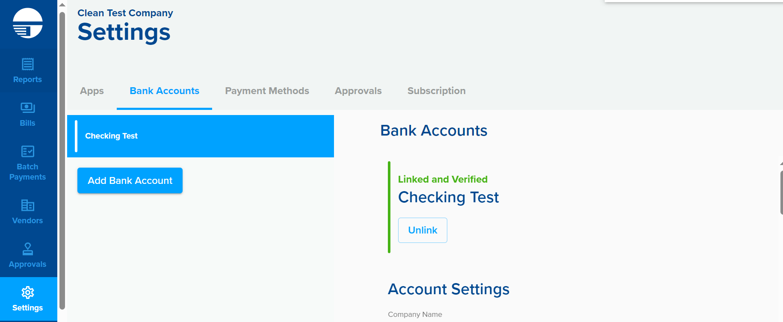The height and width of the screenshot is (322, 783).
Task: Open Batch Payments sidebar icon
Action: 28,151
